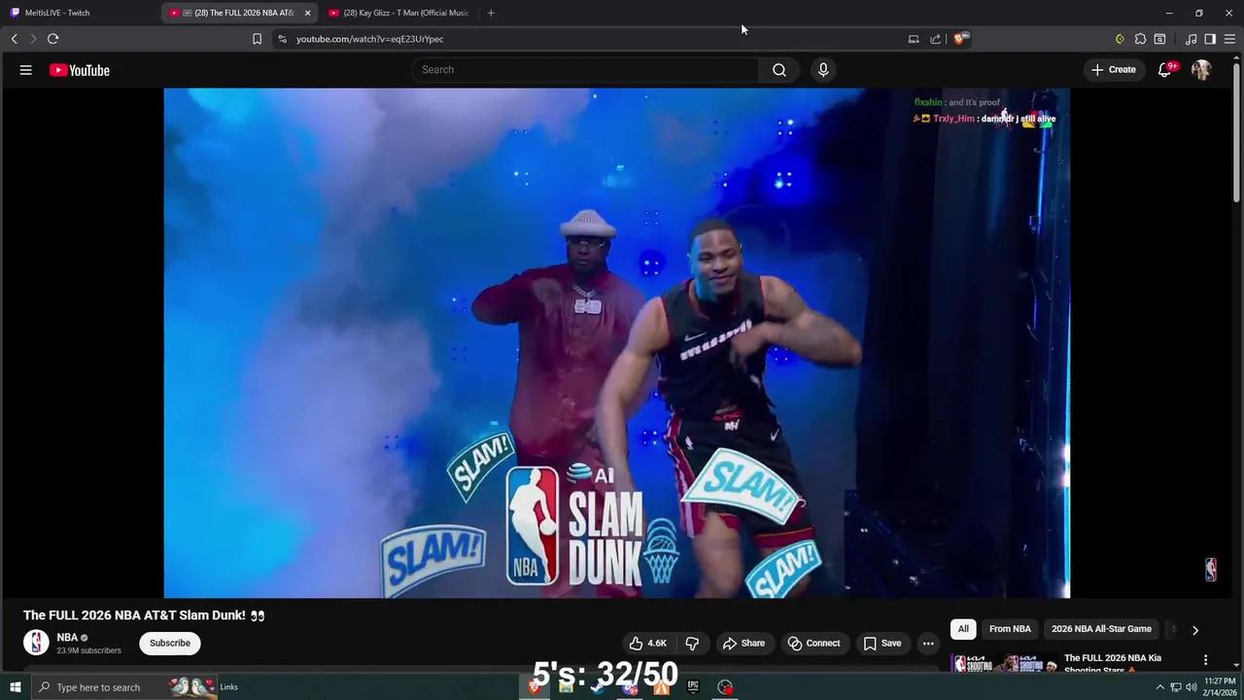The height and width of the screenshot is (700, 1244).
Task: Open network status in system tray
Action: 1175,687
